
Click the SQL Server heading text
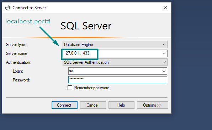(86, 26)
